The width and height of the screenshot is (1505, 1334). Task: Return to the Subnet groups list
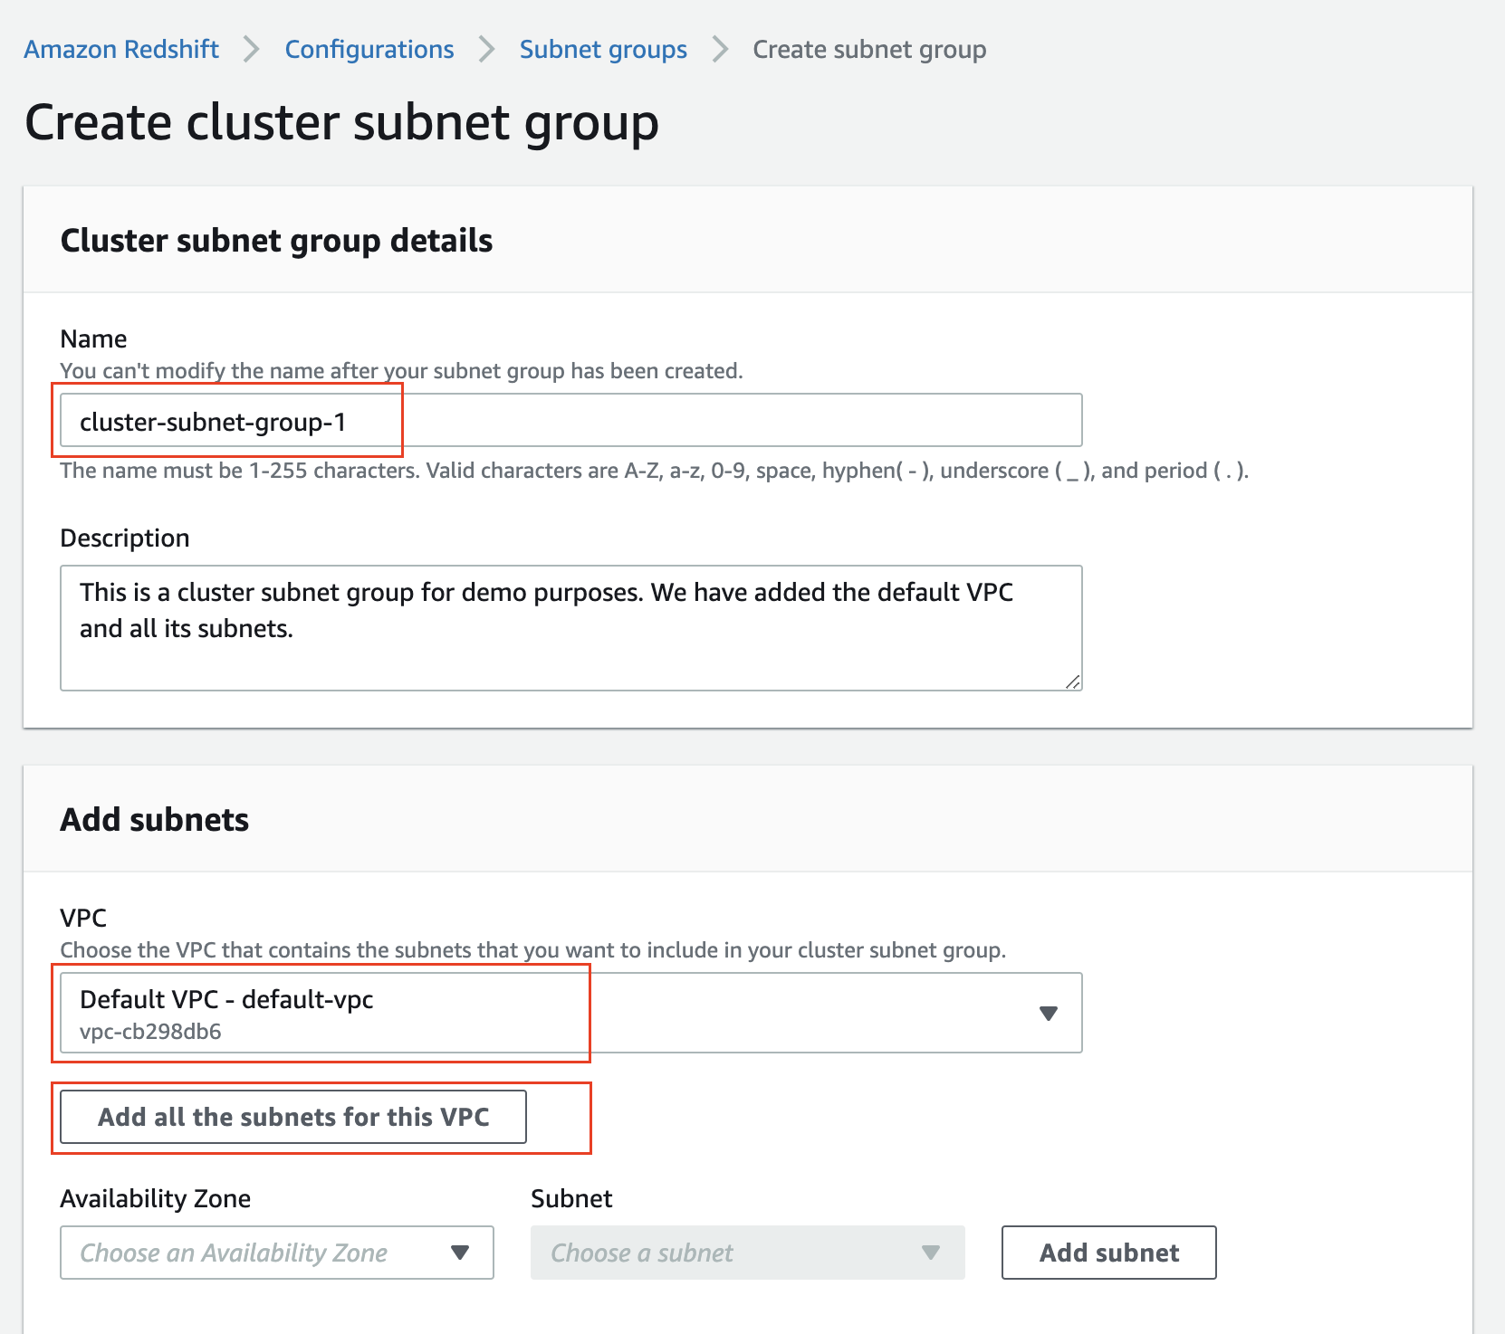coord(602,49)
